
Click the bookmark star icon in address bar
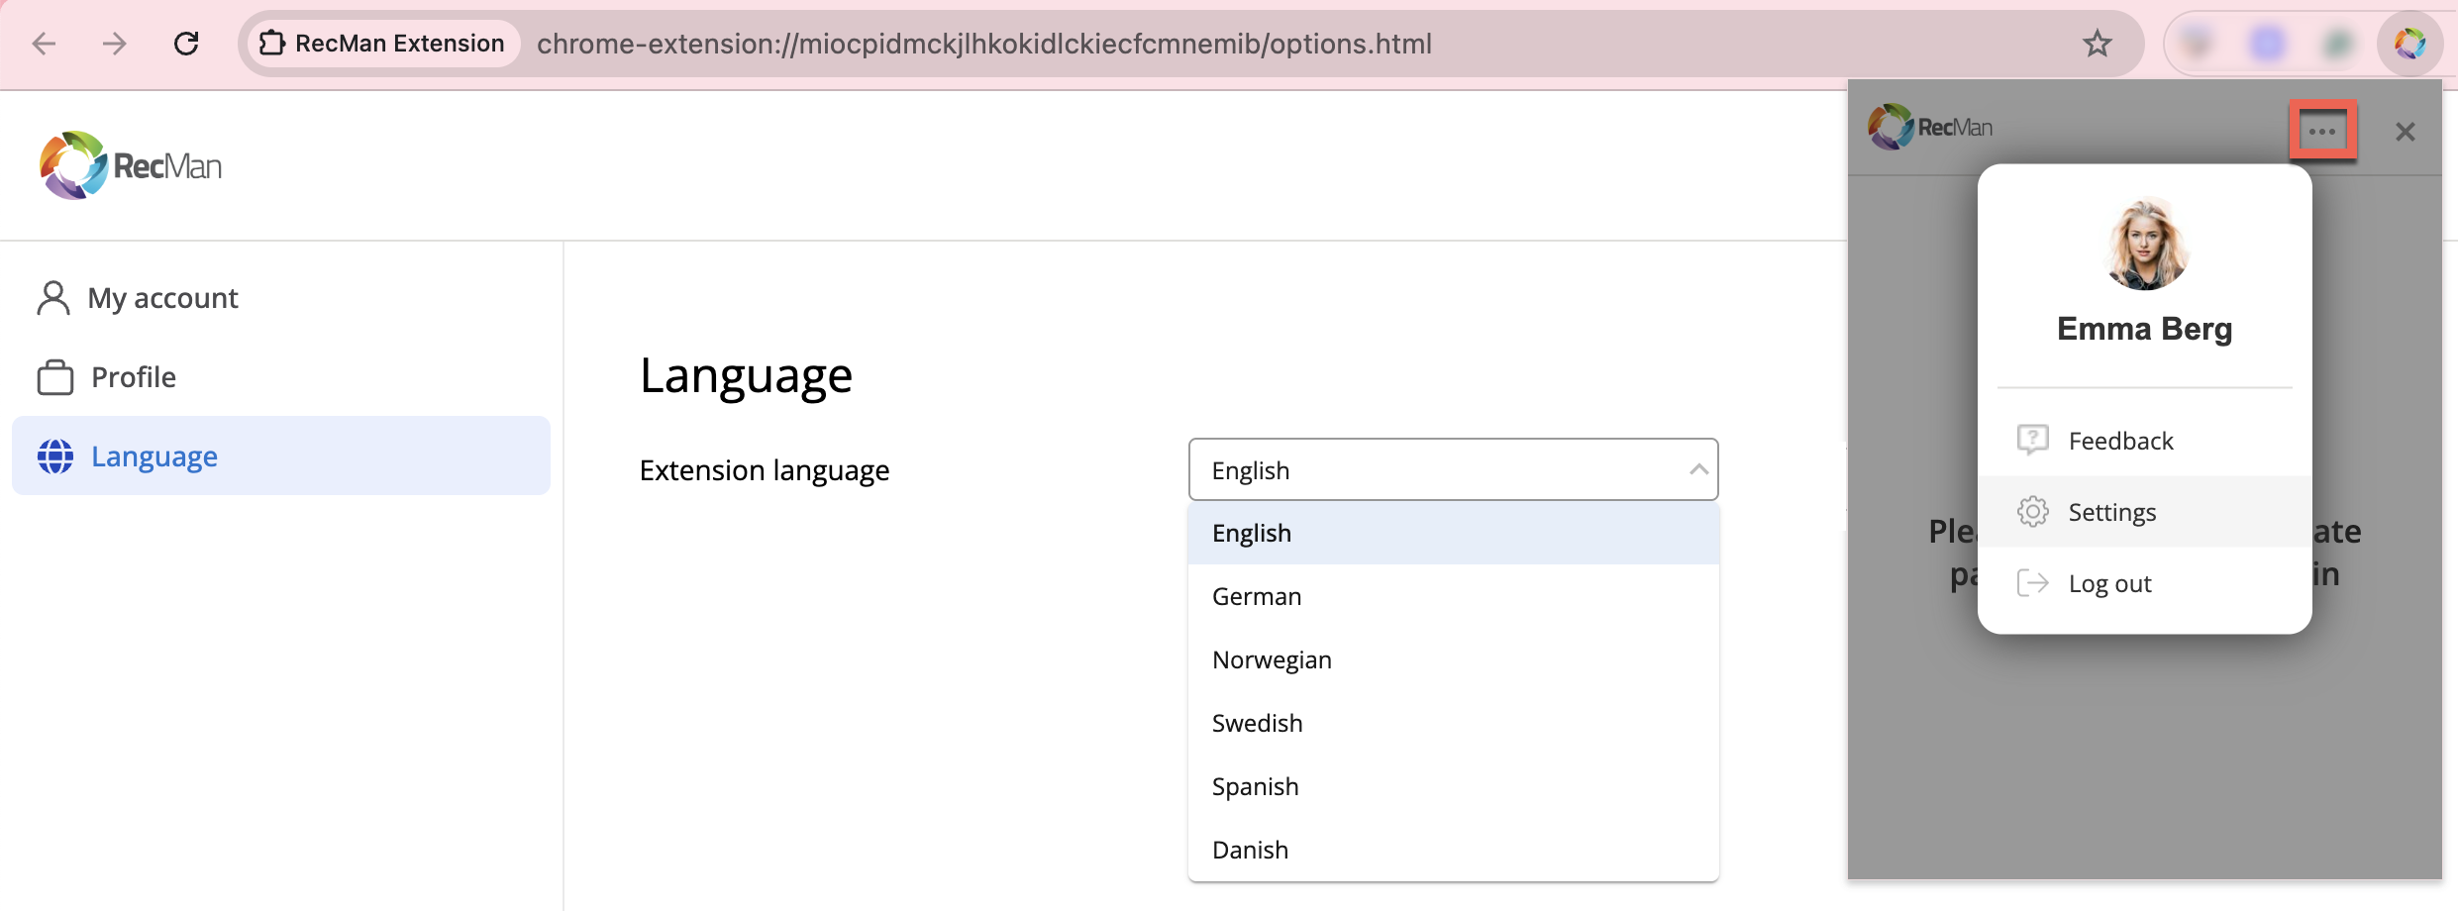2097,44
